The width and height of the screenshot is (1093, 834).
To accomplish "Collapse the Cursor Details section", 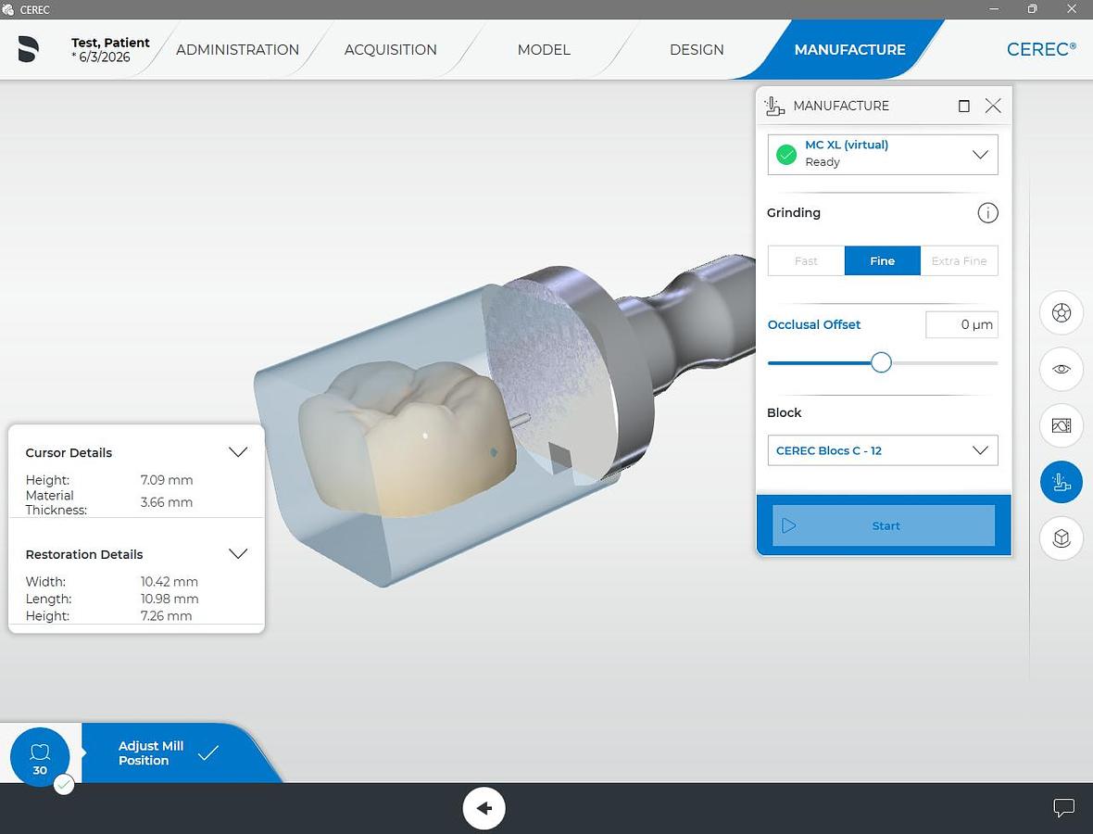I will click(x=238, y=452).
